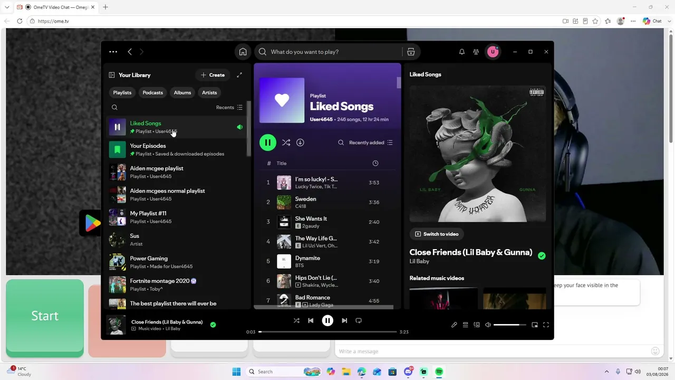Image resolution: width=675 pixels, height=380 pixels.
Task: Filter library by Albums
Action: (x=182, y=92)
